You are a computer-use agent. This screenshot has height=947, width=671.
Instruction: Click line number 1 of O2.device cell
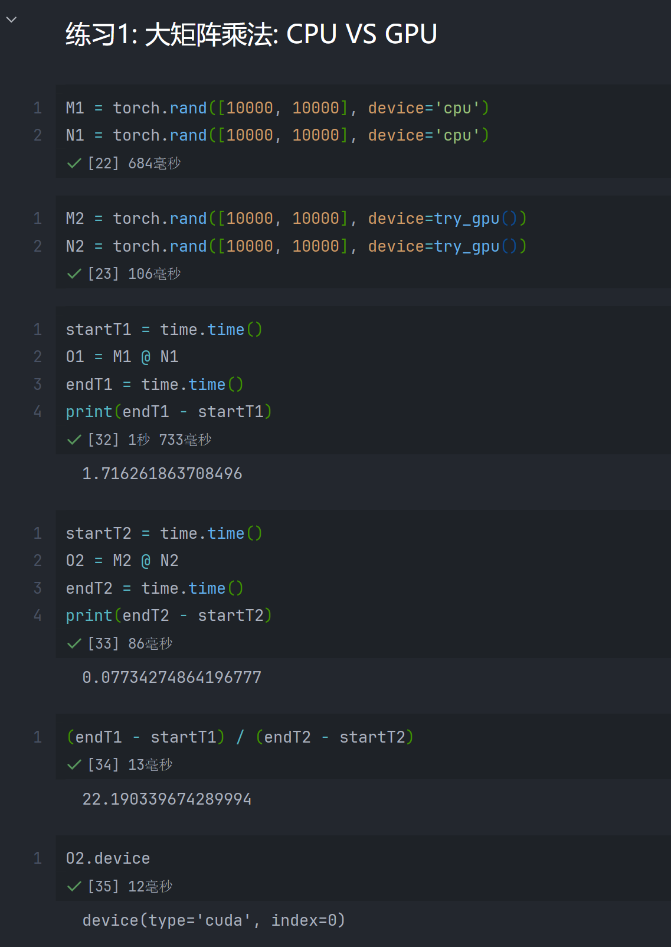tap(38, 858)
